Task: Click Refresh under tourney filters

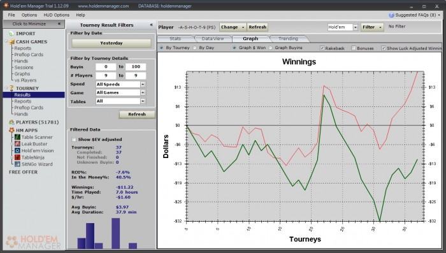Action: 137,114
